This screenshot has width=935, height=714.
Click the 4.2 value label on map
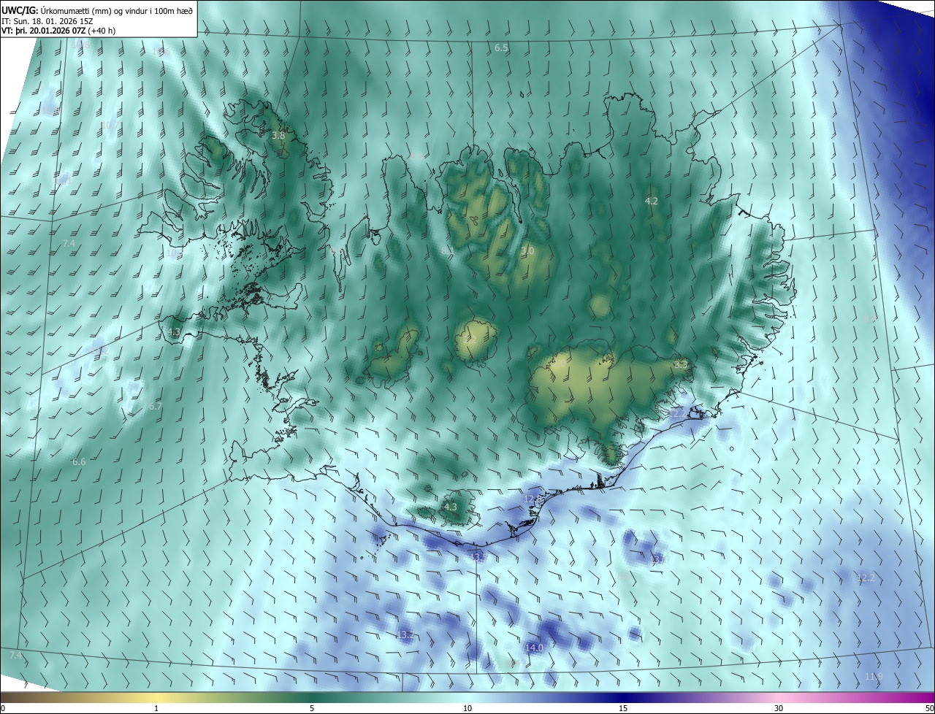click(x=652, y=201)
